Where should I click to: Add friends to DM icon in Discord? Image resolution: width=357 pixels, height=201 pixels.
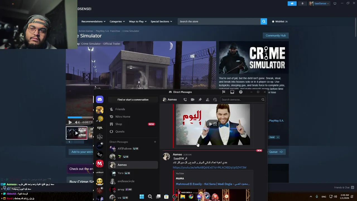(208, 100)
